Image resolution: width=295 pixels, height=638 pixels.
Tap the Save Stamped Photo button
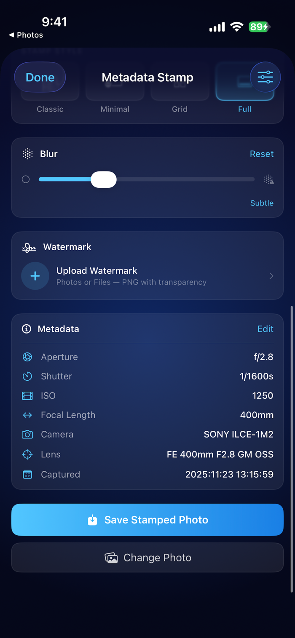(x=147, y=520)
